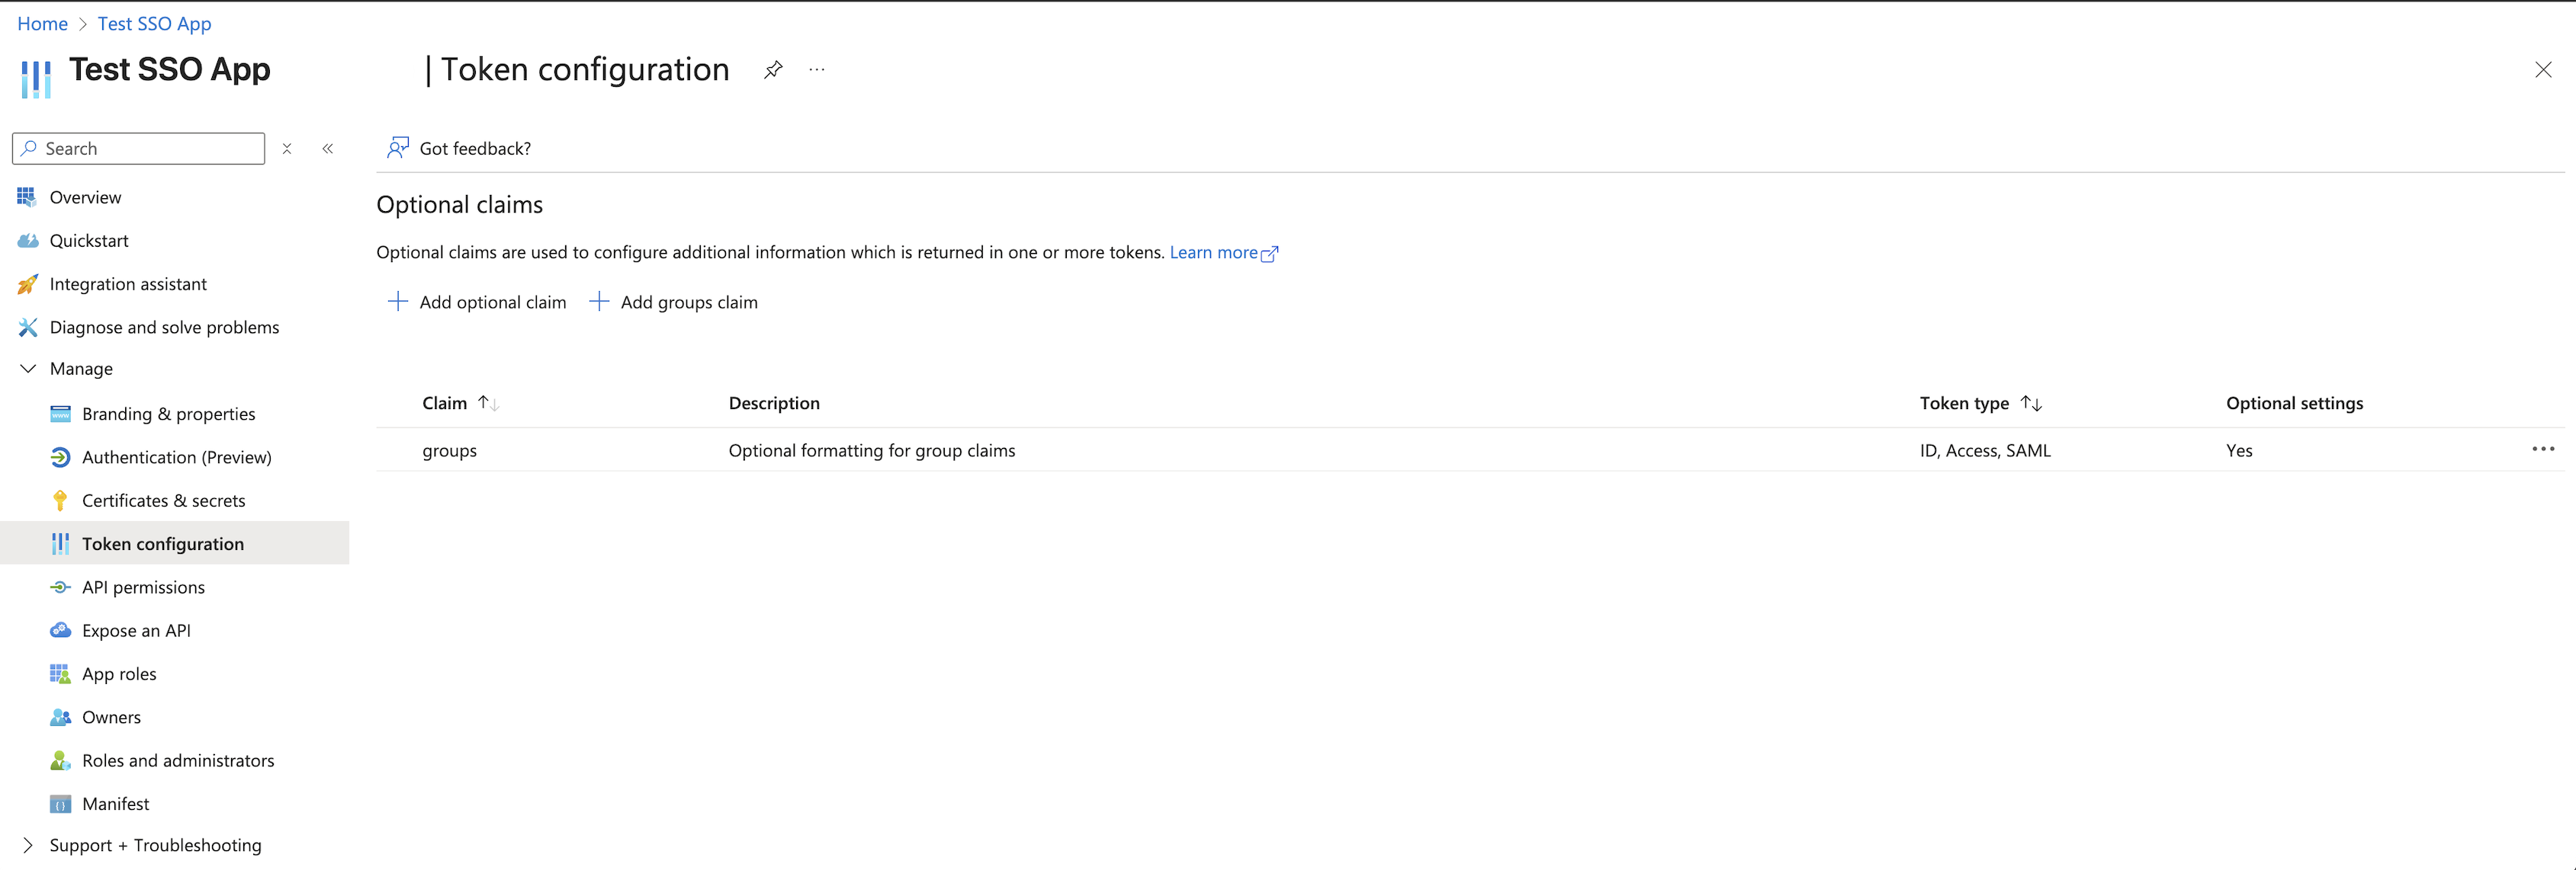Click the plus icon for Add groups claim
Viewport: 2576px width, 870px height.
coord(599,302)
